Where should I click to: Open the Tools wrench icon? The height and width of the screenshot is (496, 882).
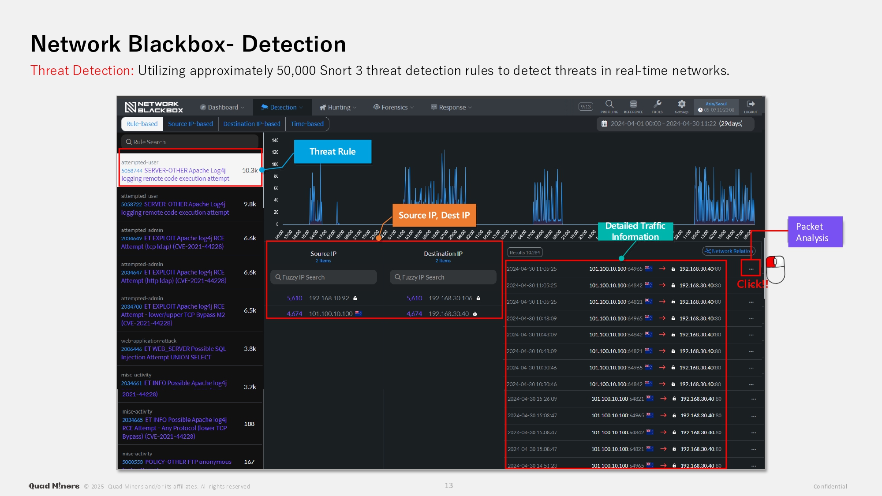(657, 104)
